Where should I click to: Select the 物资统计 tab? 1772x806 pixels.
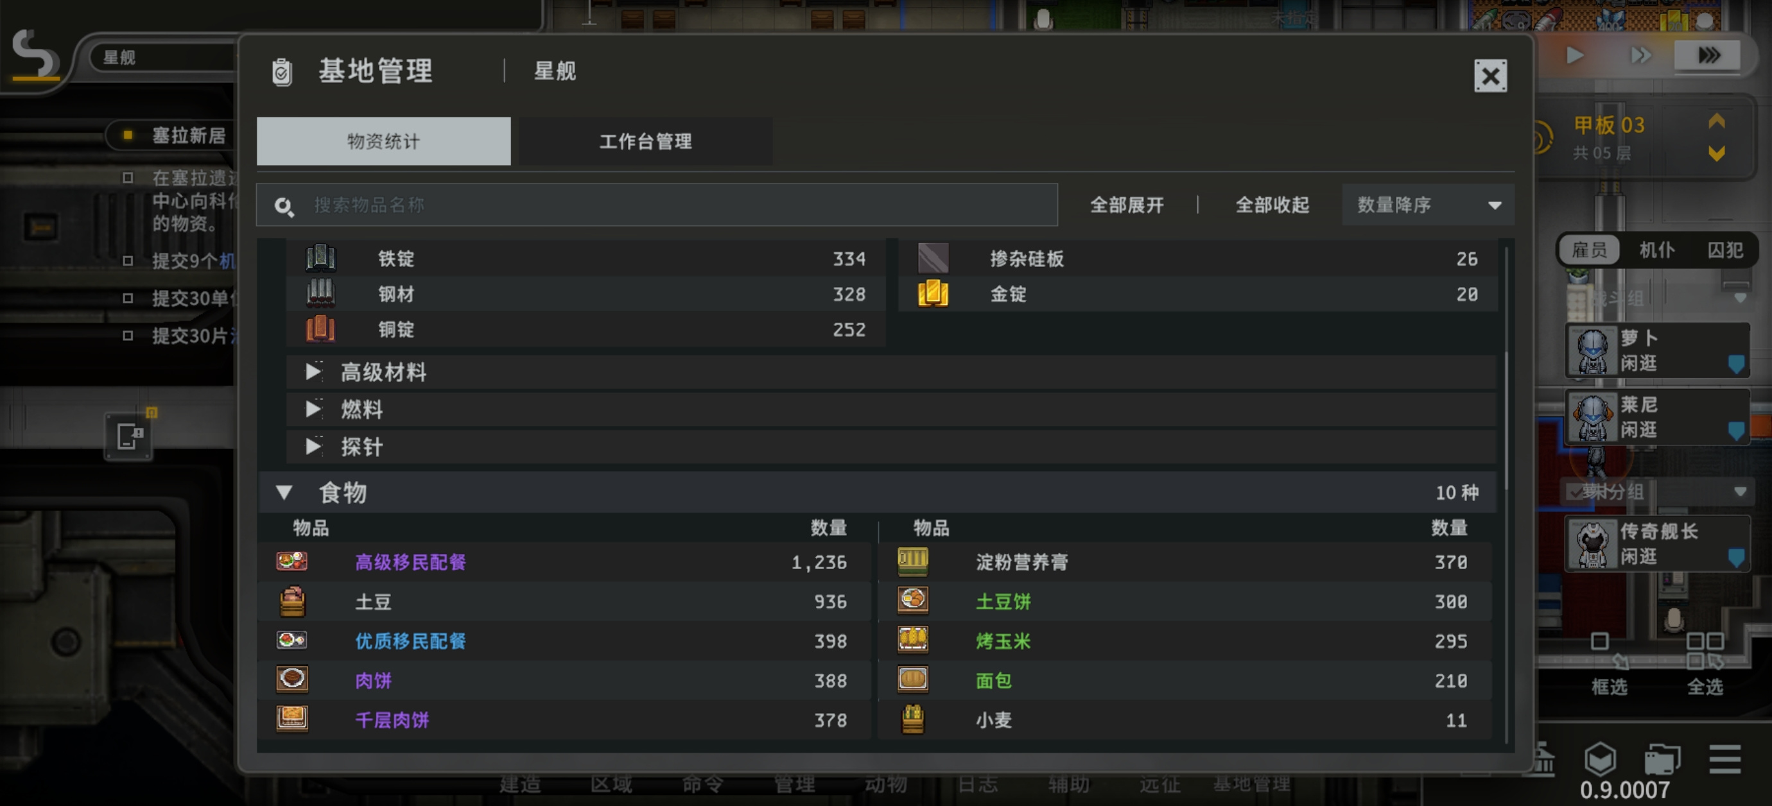[384, 141]
